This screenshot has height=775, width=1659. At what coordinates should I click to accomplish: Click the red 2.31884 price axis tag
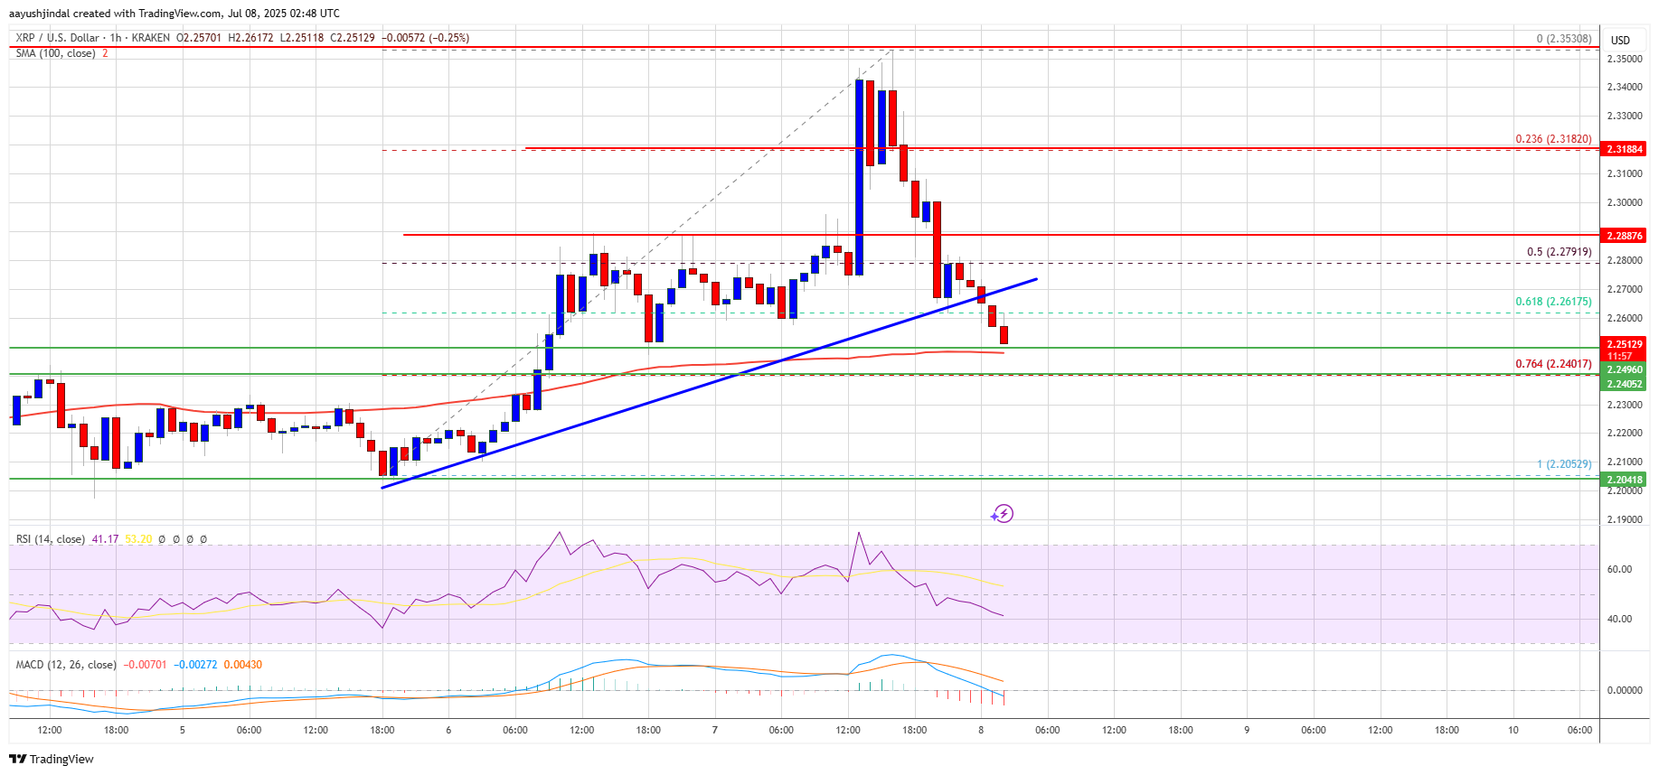[1624, 149]
